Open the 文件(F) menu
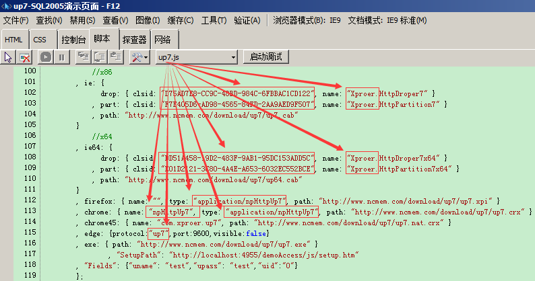The image size is (535, 281). pos(15,20)
